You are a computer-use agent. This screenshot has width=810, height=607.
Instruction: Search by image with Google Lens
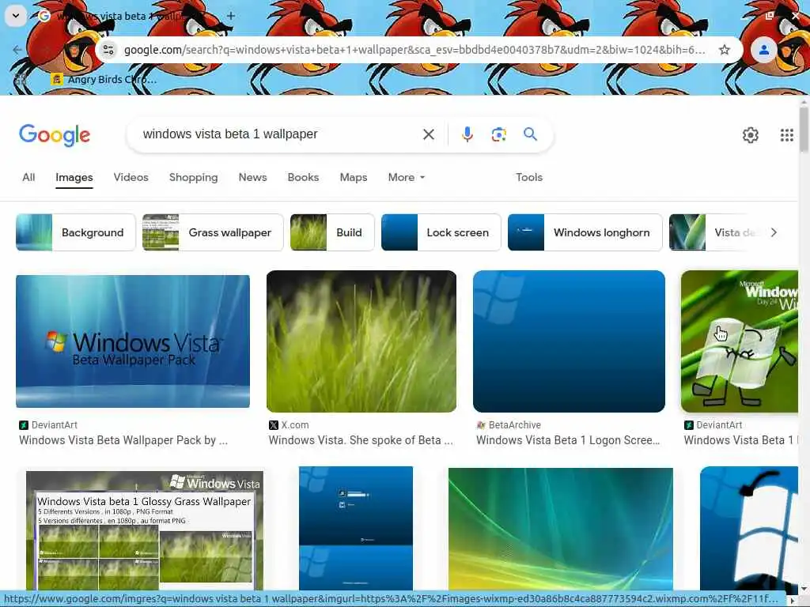[498, 134]
